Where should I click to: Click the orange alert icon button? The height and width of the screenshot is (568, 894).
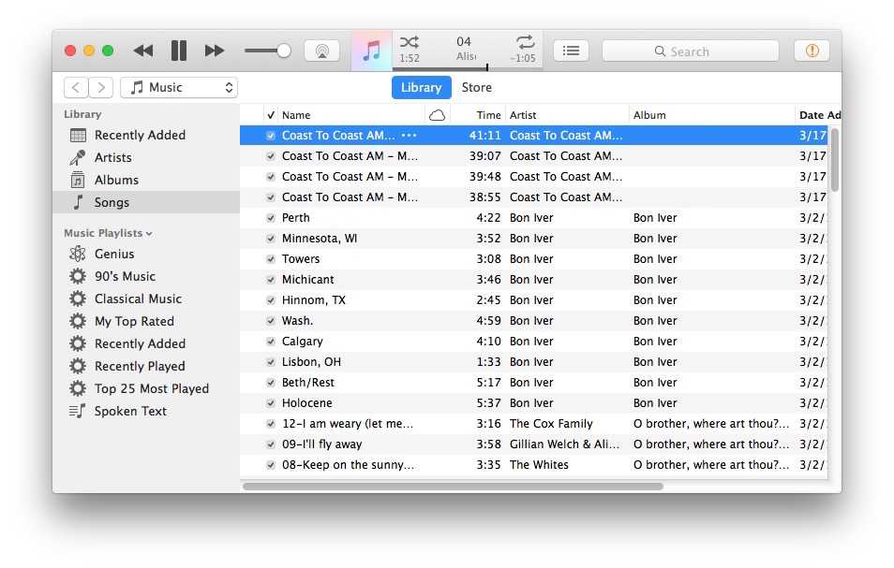(x=812, y=51)
